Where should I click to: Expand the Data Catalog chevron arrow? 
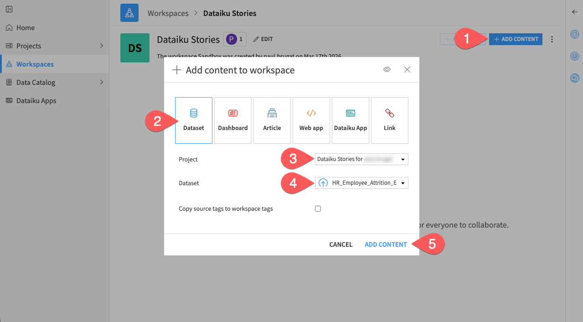[102, 82]
